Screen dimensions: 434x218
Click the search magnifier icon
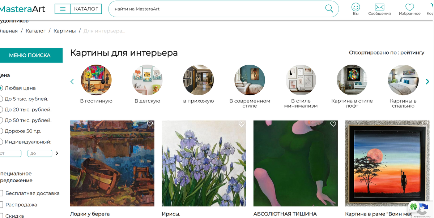(329, 9)
